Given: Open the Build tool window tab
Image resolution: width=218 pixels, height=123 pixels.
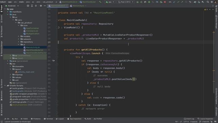Looking at the screenshot, I should point(88,119).
